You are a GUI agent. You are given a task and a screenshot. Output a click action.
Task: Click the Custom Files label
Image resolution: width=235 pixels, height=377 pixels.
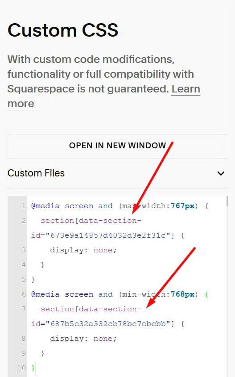tap(36, 173)
